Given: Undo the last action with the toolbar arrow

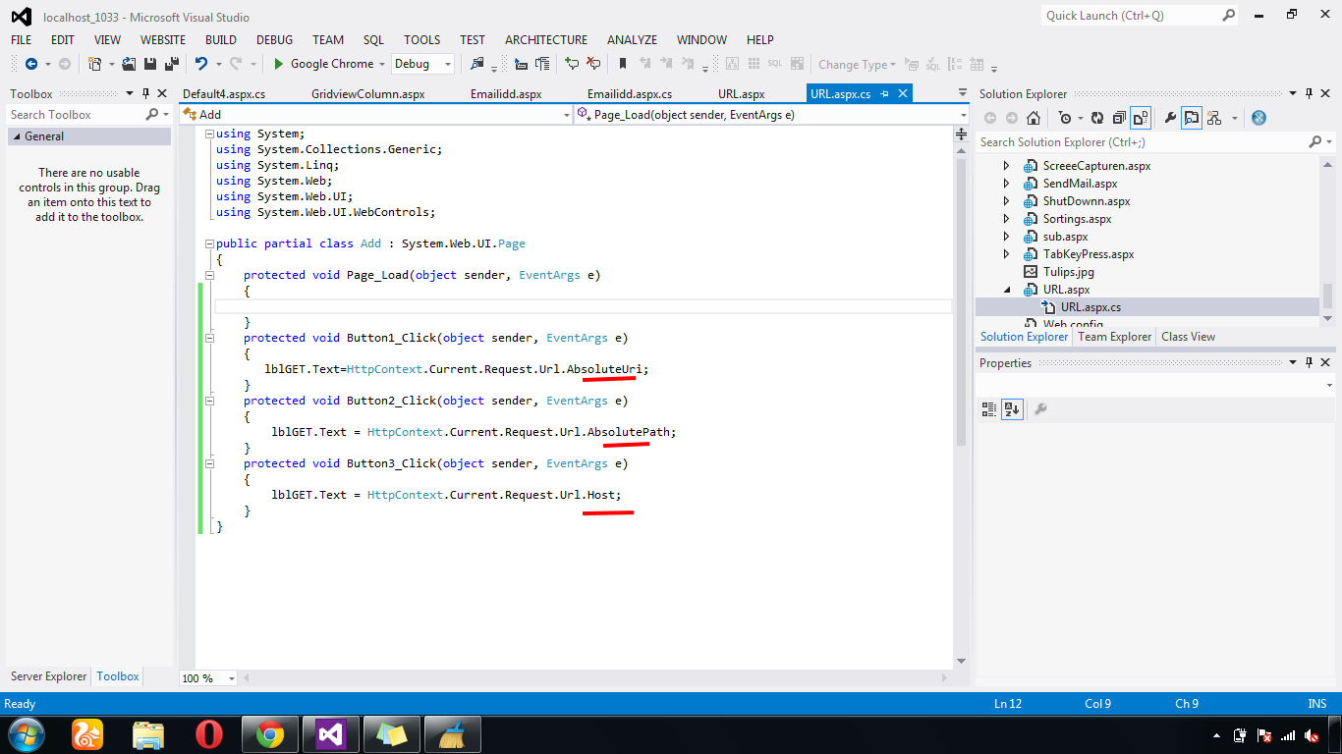Looking at the screenshot, I should 200,64.
